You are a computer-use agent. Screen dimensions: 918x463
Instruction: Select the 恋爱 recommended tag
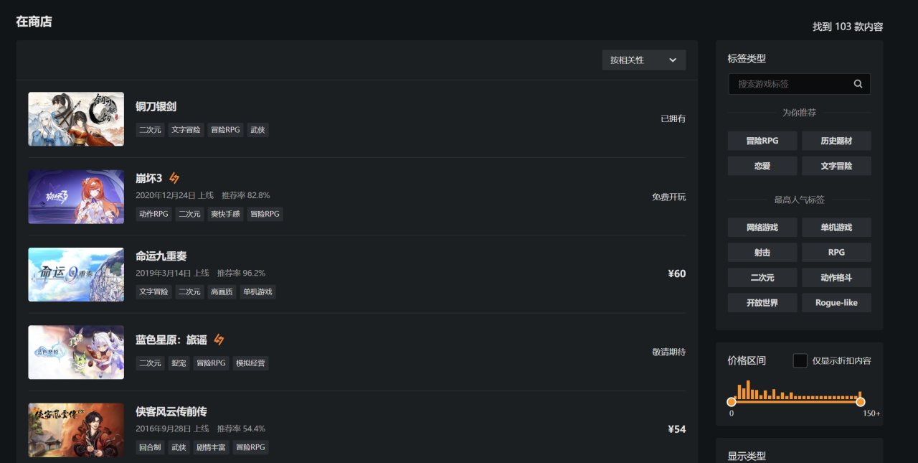tap(762, 166)
